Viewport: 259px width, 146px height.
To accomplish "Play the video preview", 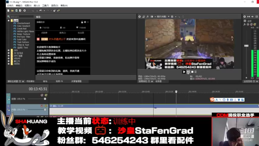I will point(184,72).
